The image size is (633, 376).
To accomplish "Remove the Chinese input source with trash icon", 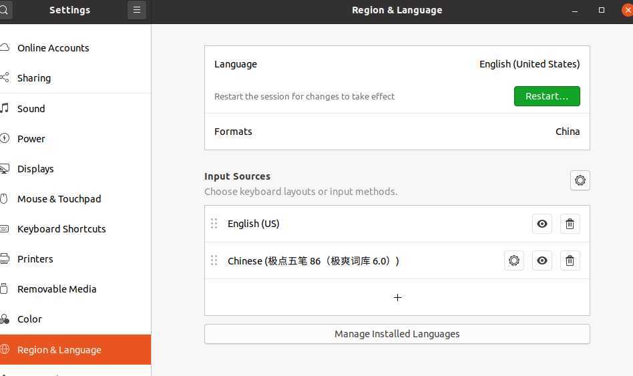I will click(x=570, y=260).
